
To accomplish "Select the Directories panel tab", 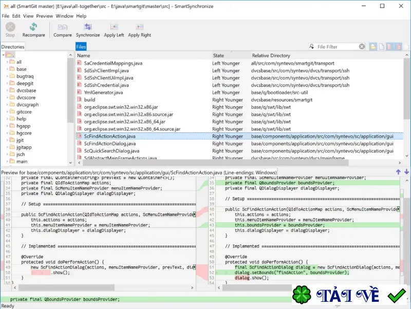I will (12, 47).
